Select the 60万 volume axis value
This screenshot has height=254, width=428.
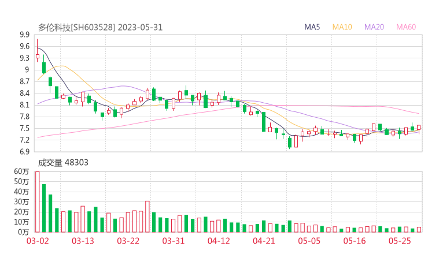[x=21, y=171]
